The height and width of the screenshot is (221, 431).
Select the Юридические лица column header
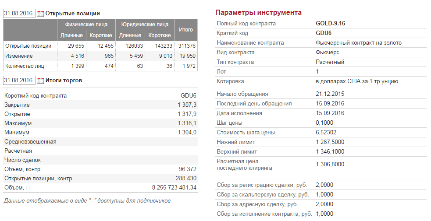pos(145,25)
